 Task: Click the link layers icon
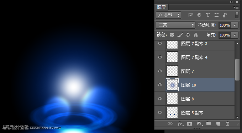pos(170,123)
